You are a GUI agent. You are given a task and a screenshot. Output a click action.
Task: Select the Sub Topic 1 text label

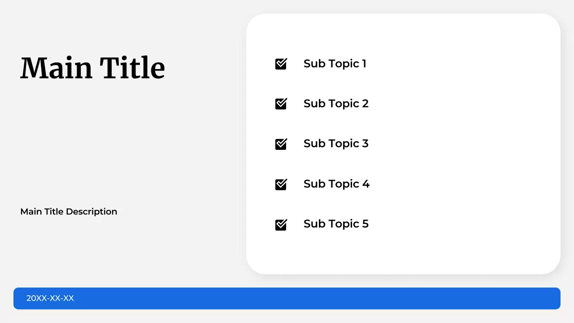335,64
